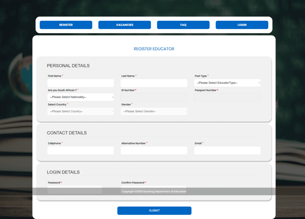Viewport: 305px width, 219px height.
Task: Click into the Email field
Action: [x=227, y=150]
